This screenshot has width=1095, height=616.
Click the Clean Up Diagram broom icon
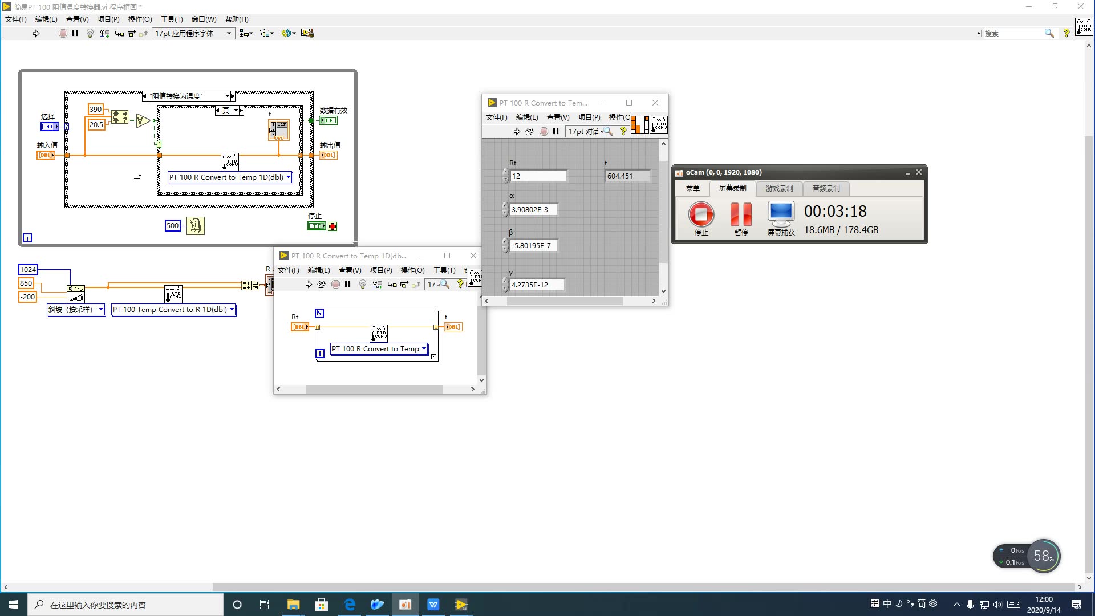(x=308, y=33)
